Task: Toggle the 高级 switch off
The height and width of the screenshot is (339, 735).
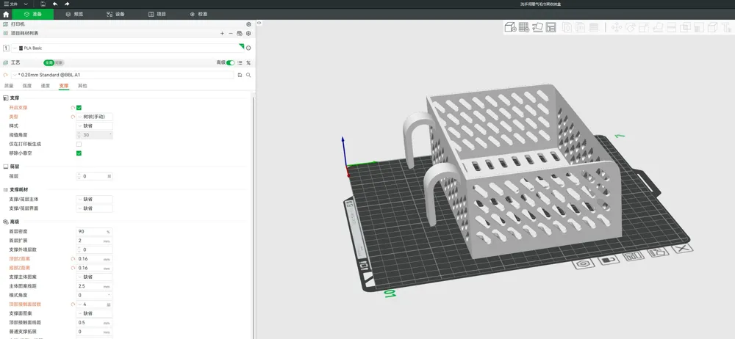Action: (230, 63)
